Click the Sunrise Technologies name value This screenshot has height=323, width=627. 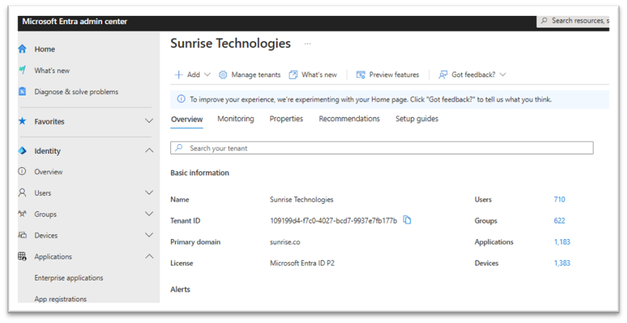(x=301, y=199)
